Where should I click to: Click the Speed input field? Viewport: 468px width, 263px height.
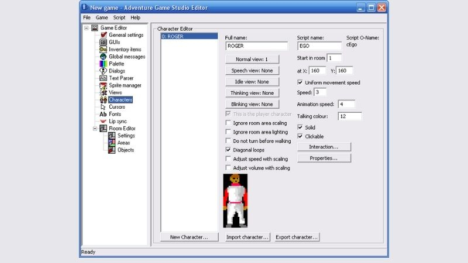point(320,92)
